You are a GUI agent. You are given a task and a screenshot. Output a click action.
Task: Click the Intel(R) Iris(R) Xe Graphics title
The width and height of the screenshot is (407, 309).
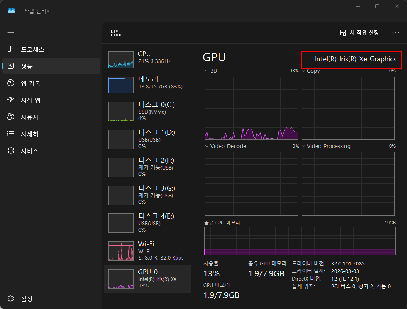pos(355,59)
